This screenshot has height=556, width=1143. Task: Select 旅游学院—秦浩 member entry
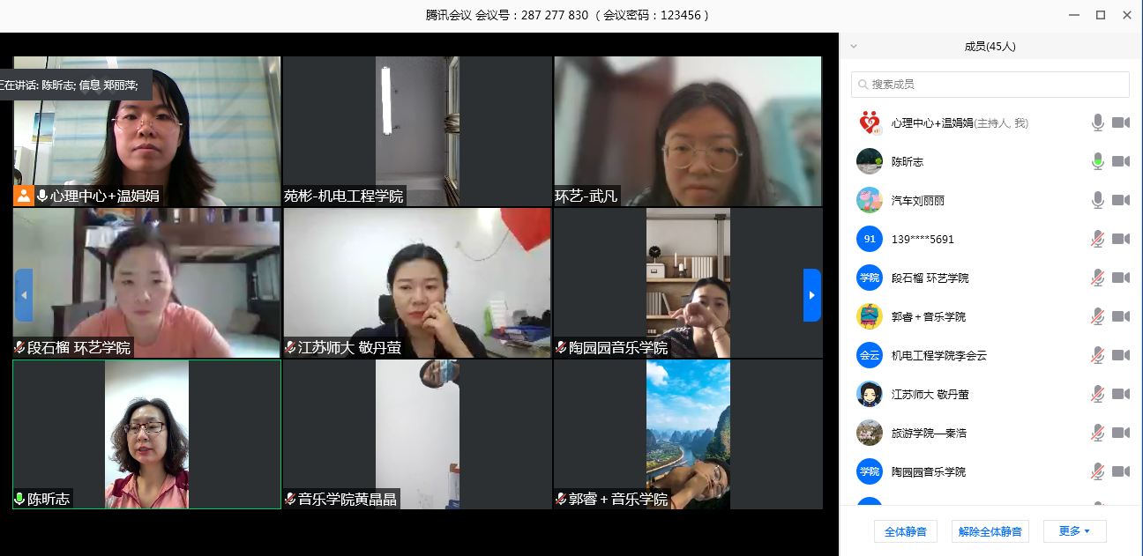point(928,433)
